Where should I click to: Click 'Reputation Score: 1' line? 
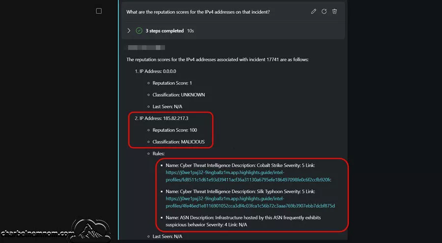tap(172, 83)
